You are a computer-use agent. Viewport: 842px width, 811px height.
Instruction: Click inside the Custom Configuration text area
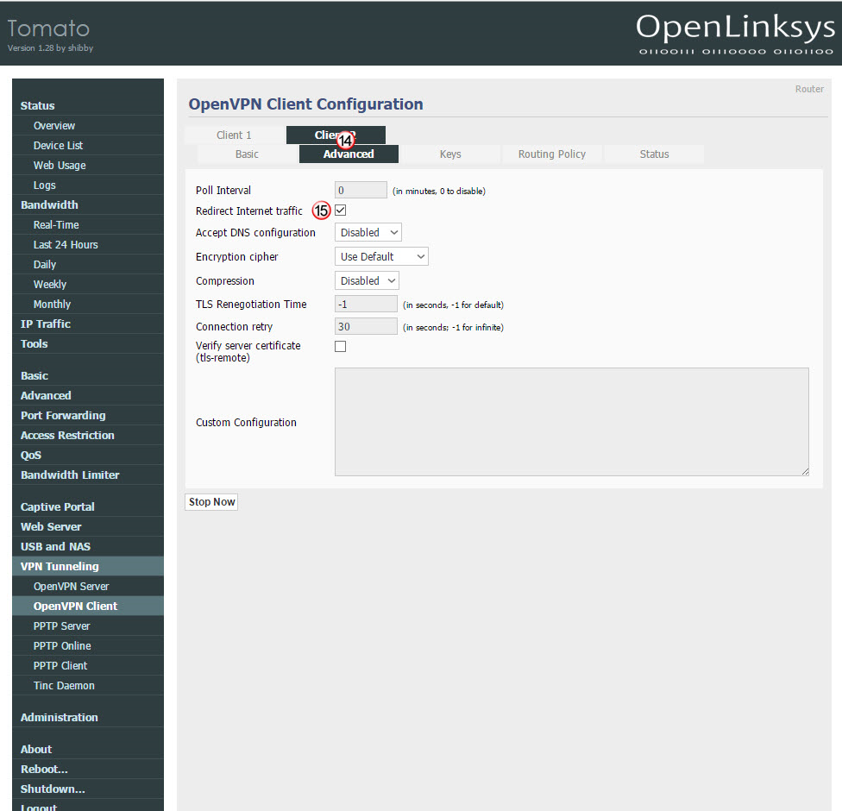point(572,422)
